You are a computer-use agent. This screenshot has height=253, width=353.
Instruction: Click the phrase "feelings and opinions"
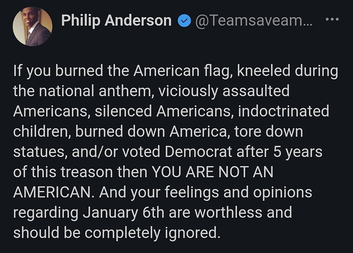tap(238, 193)
